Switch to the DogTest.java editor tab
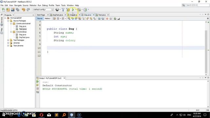This screenshot has height=118, width=210. coord(58,15)
